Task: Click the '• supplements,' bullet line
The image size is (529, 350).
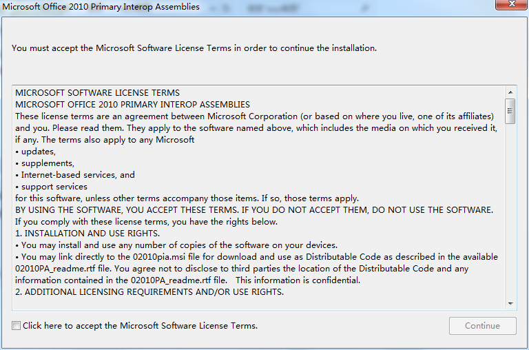Action: [45, 163]
